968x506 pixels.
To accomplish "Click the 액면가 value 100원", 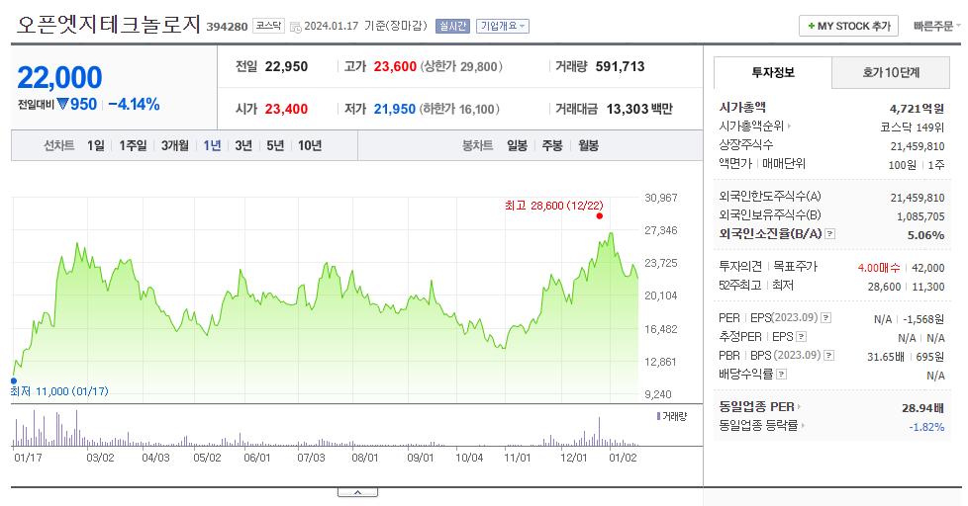I will click(x=902, y=165).
